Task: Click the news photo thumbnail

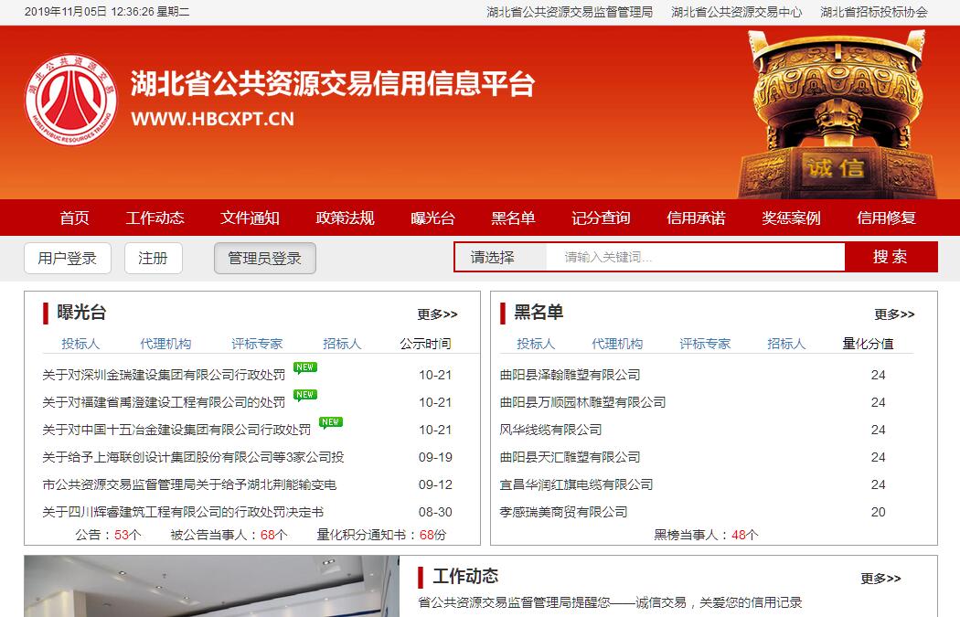Action: pos(211,586)
